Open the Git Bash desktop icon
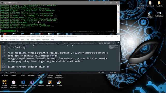Viewport: 166px width, 93px height. click(59, 83)
